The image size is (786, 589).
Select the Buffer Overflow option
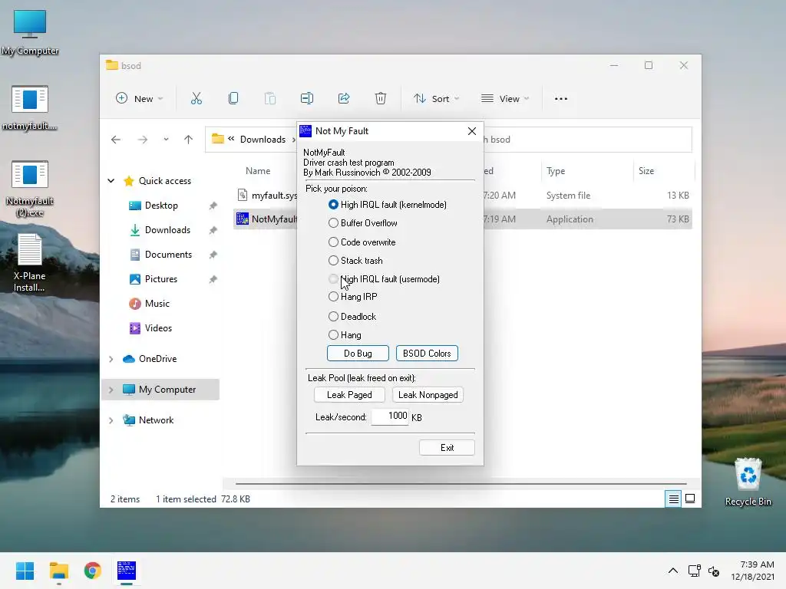point(363,223)
